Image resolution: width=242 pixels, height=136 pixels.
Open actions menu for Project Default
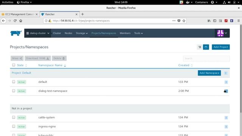click(226, 73)
